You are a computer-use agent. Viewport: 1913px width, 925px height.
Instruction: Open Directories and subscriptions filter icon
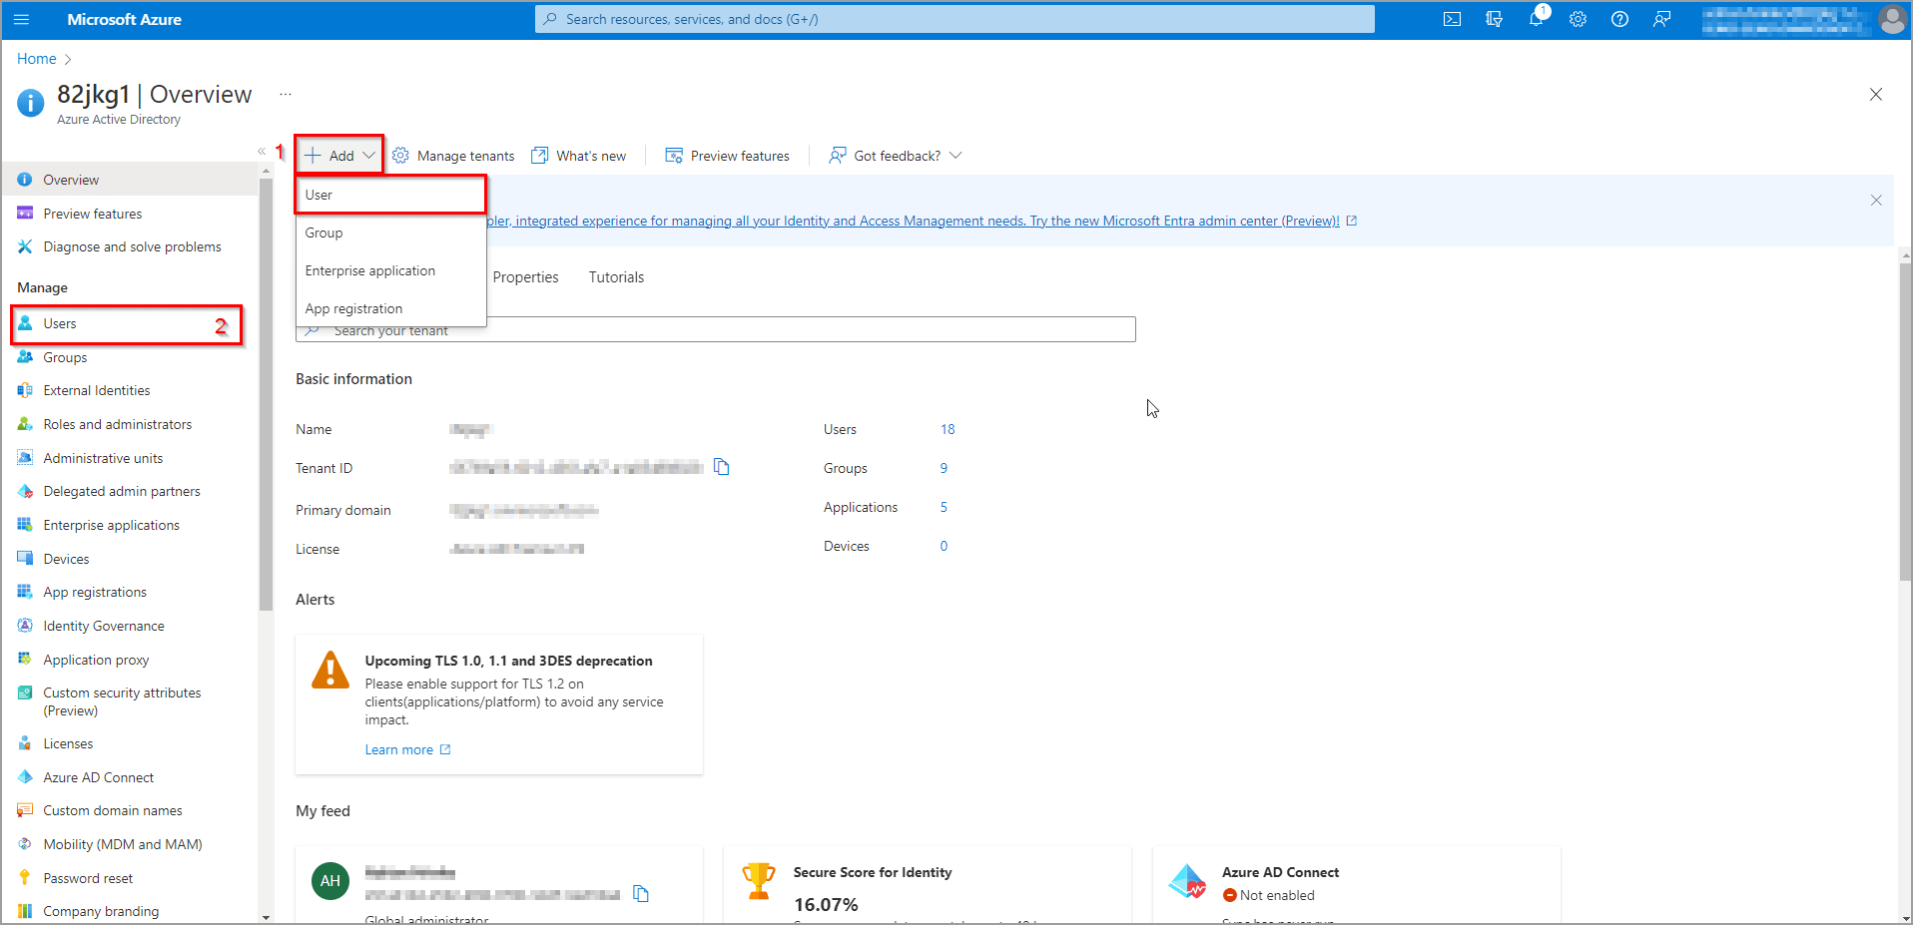1494,19
